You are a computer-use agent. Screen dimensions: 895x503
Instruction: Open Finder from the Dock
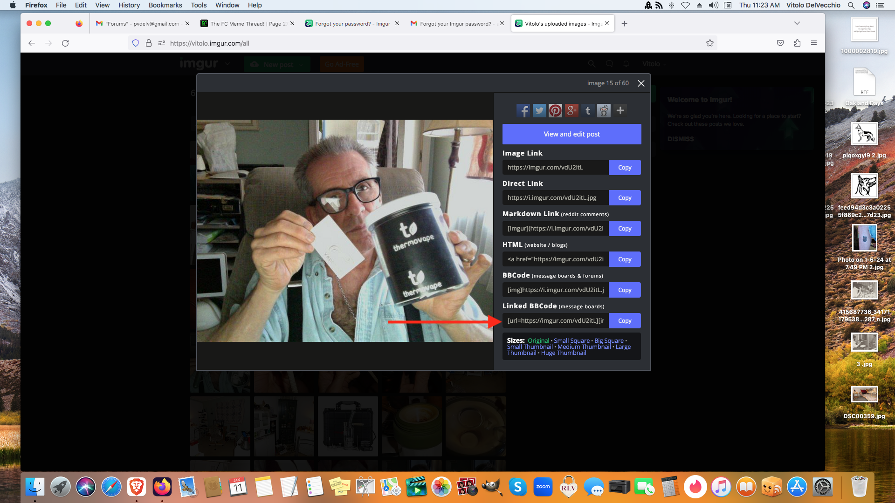pyautogui.click(x=35, y=487)
